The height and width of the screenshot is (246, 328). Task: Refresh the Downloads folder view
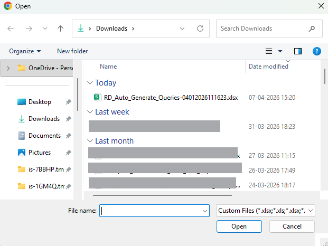(x=200, y=29)
